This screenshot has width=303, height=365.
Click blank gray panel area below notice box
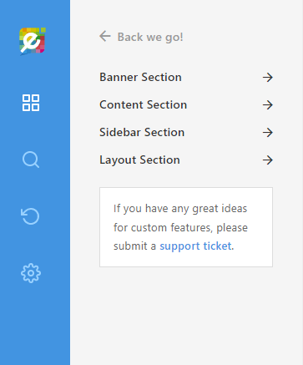point(186,315)
